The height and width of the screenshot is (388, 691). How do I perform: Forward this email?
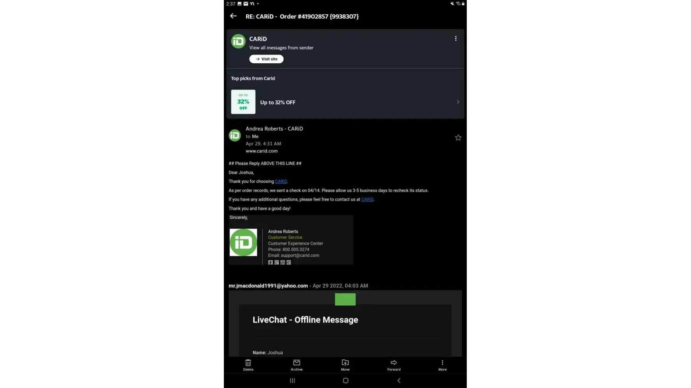click(394, 365)
